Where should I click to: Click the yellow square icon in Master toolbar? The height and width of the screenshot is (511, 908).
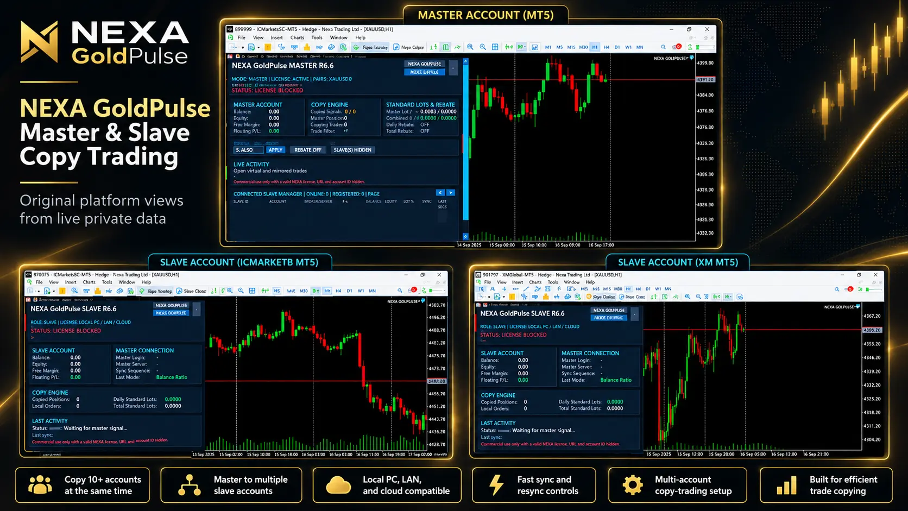tap(268, 47)
